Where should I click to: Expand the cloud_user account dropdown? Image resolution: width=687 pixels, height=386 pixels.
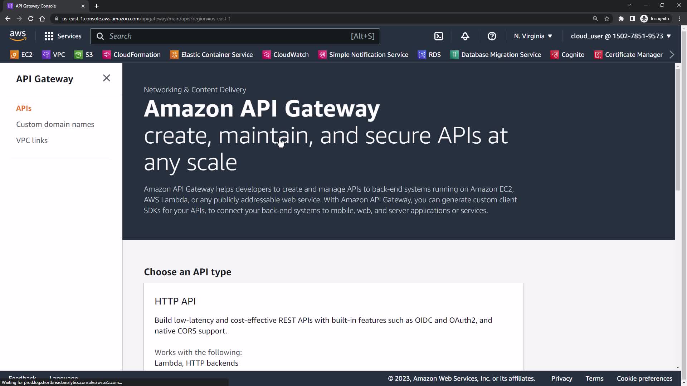pos(620,36)
